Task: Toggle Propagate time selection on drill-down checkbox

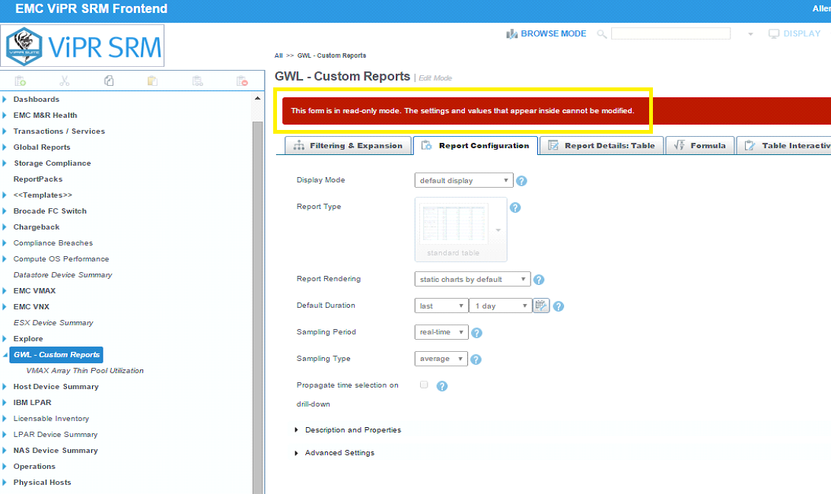Action: tap(424, 385)
